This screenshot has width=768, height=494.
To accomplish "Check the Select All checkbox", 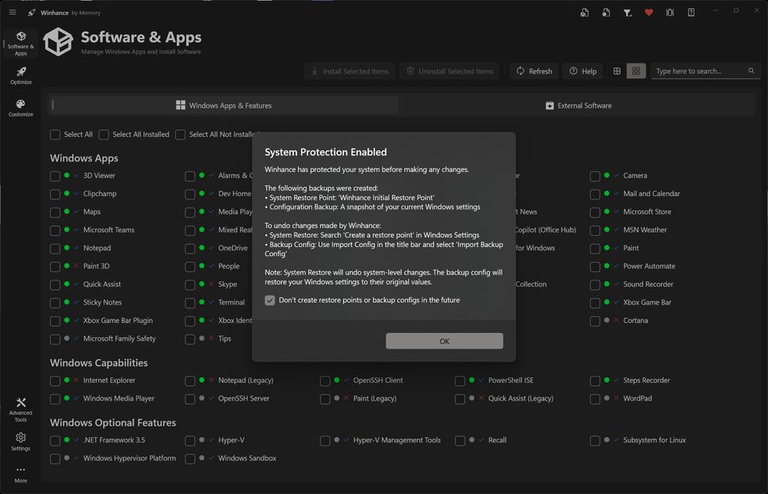I will 55,134.
